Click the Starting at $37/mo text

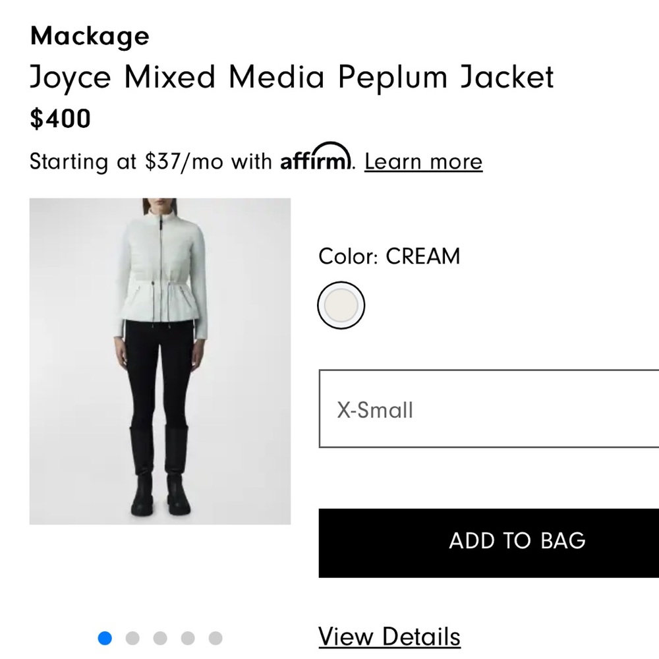(x=152, y=161)
